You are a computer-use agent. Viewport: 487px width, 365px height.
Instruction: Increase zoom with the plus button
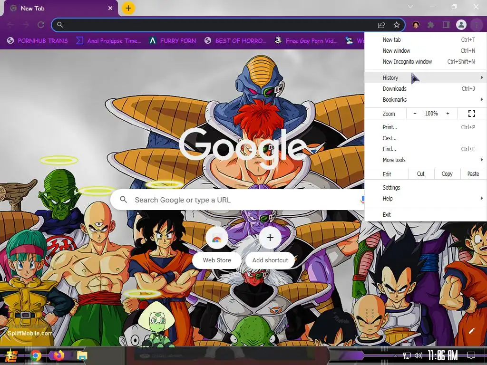tap(448, 114)
